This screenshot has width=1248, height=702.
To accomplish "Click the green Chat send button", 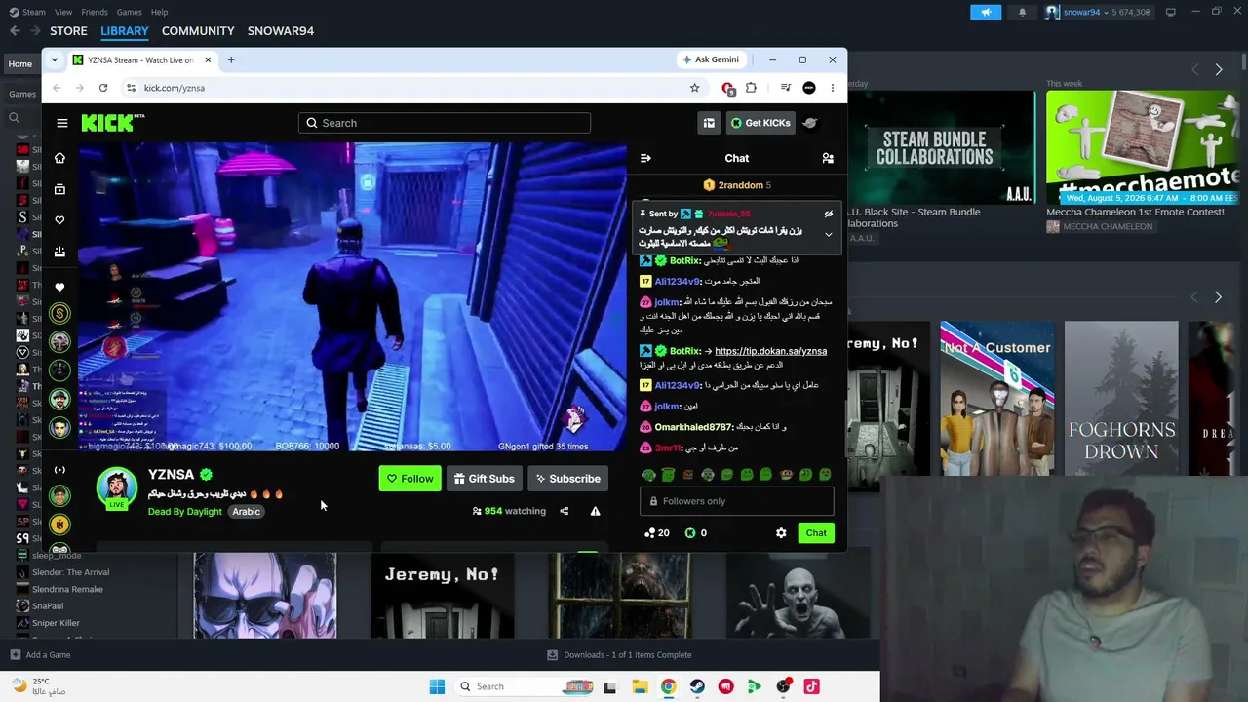I will (x=816, y=533).
